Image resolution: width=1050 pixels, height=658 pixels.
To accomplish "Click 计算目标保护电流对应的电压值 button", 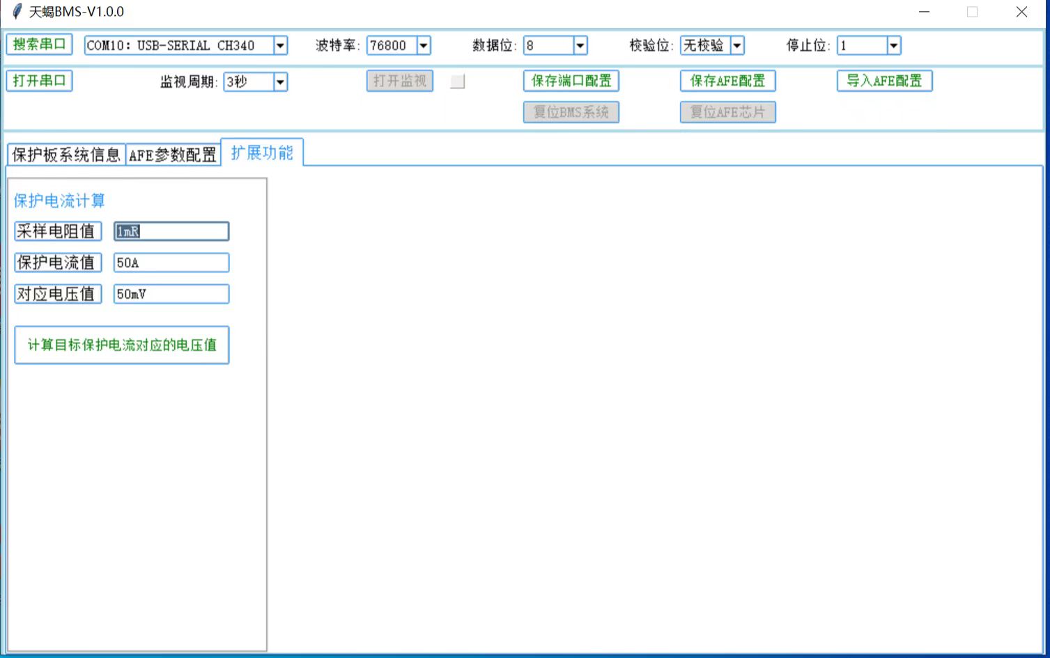I will 122,345.
